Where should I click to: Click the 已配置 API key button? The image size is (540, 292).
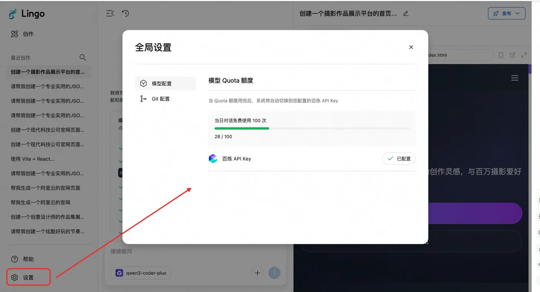click(x=399, y=159)
